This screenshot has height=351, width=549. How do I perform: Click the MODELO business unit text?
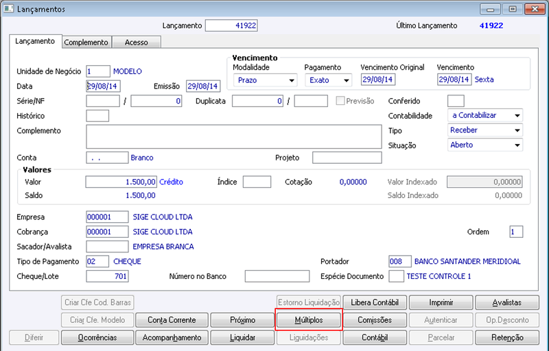pyautogui.click(x=128, y=71)
